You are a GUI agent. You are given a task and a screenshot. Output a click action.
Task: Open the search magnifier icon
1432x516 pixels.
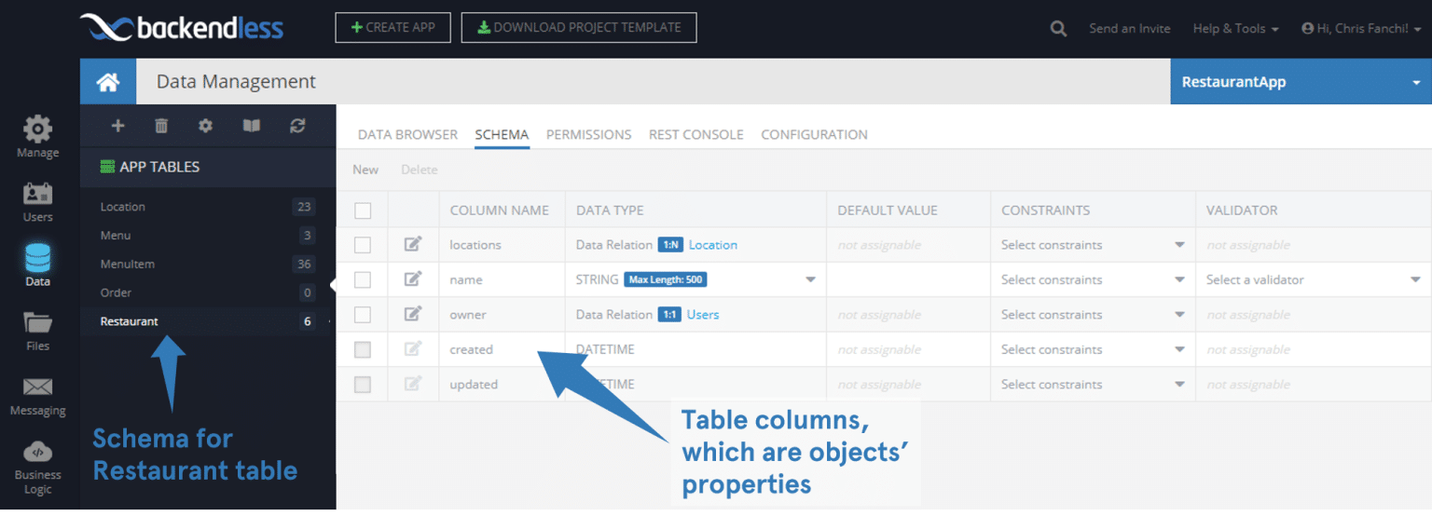pyautogui.click(x=1058, y=28)
